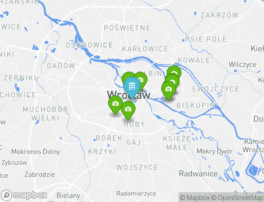Viewport: 264px width, 202px height.
Task: Open camera marker just left of the HUBY marker
Action: coord(115,104)
